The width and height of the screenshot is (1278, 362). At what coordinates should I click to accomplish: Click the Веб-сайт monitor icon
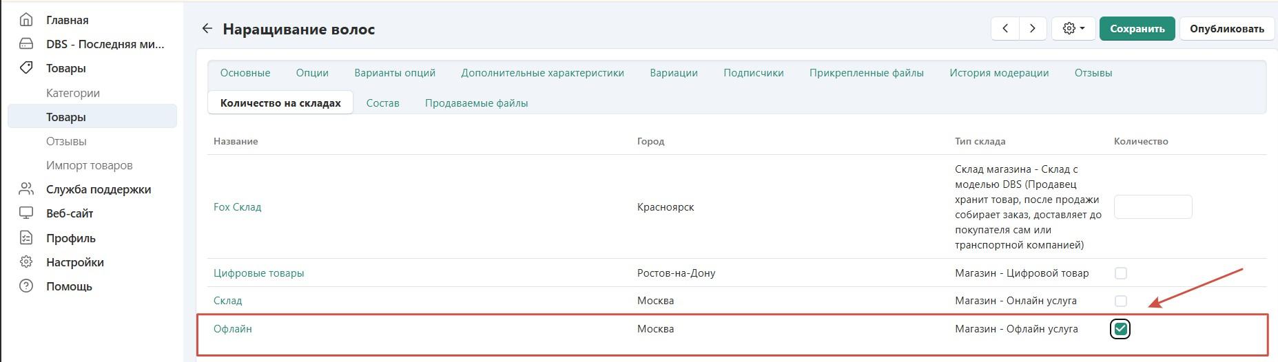pyautogui.click(x=26, y=213)
